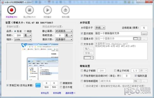This screenshot has width=154, height=98.
Task: Toggle 显示鼠标 checkbox
Action: click(x=82, y=33)
